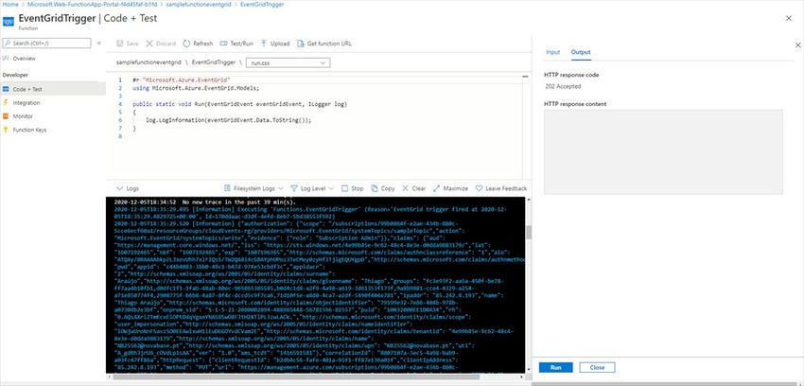Image resolution: width=804 pixels, height=386 pixels.
Task: Click the Stop logs icon
Action: [344, 188]
